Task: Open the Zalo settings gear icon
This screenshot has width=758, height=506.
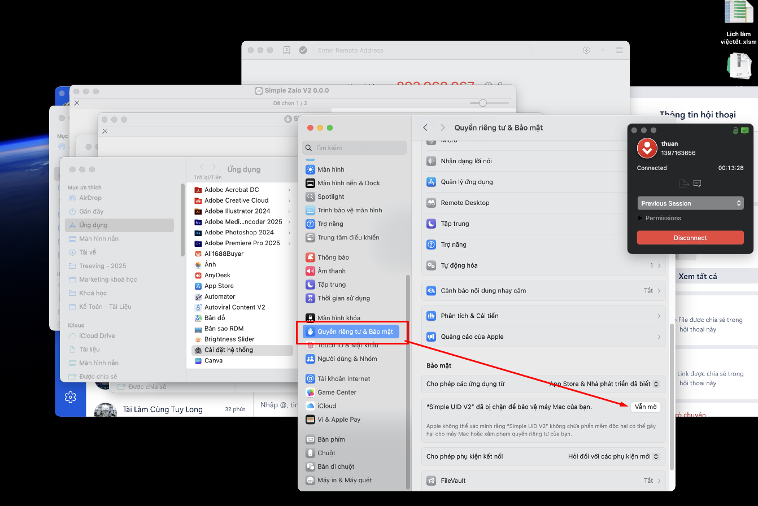Action: pyautogui.click(x=70, y=397)
